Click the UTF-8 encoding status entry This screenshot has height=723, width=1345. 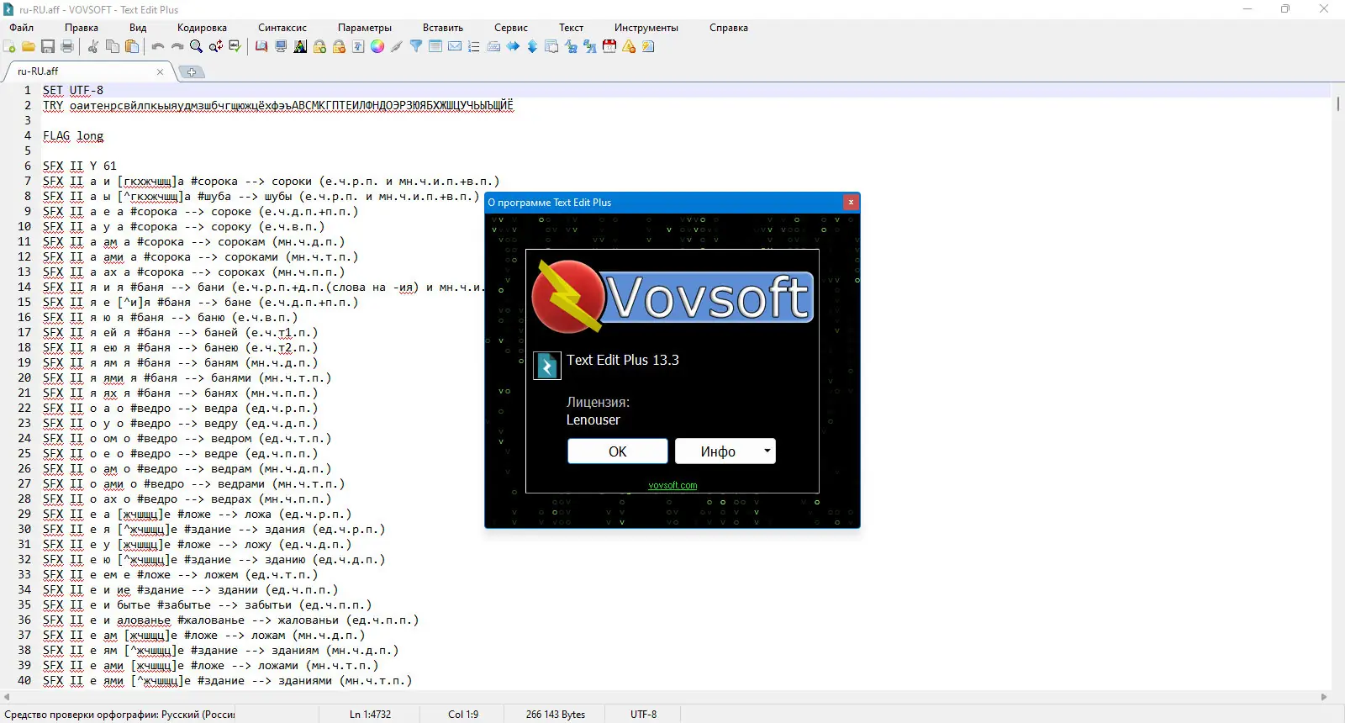pyautogui.click(x=644, y=715)
